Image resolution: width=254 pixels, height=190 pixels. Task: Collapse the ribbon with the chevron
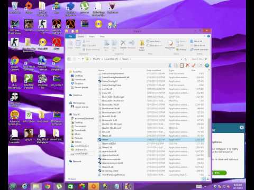204,36
